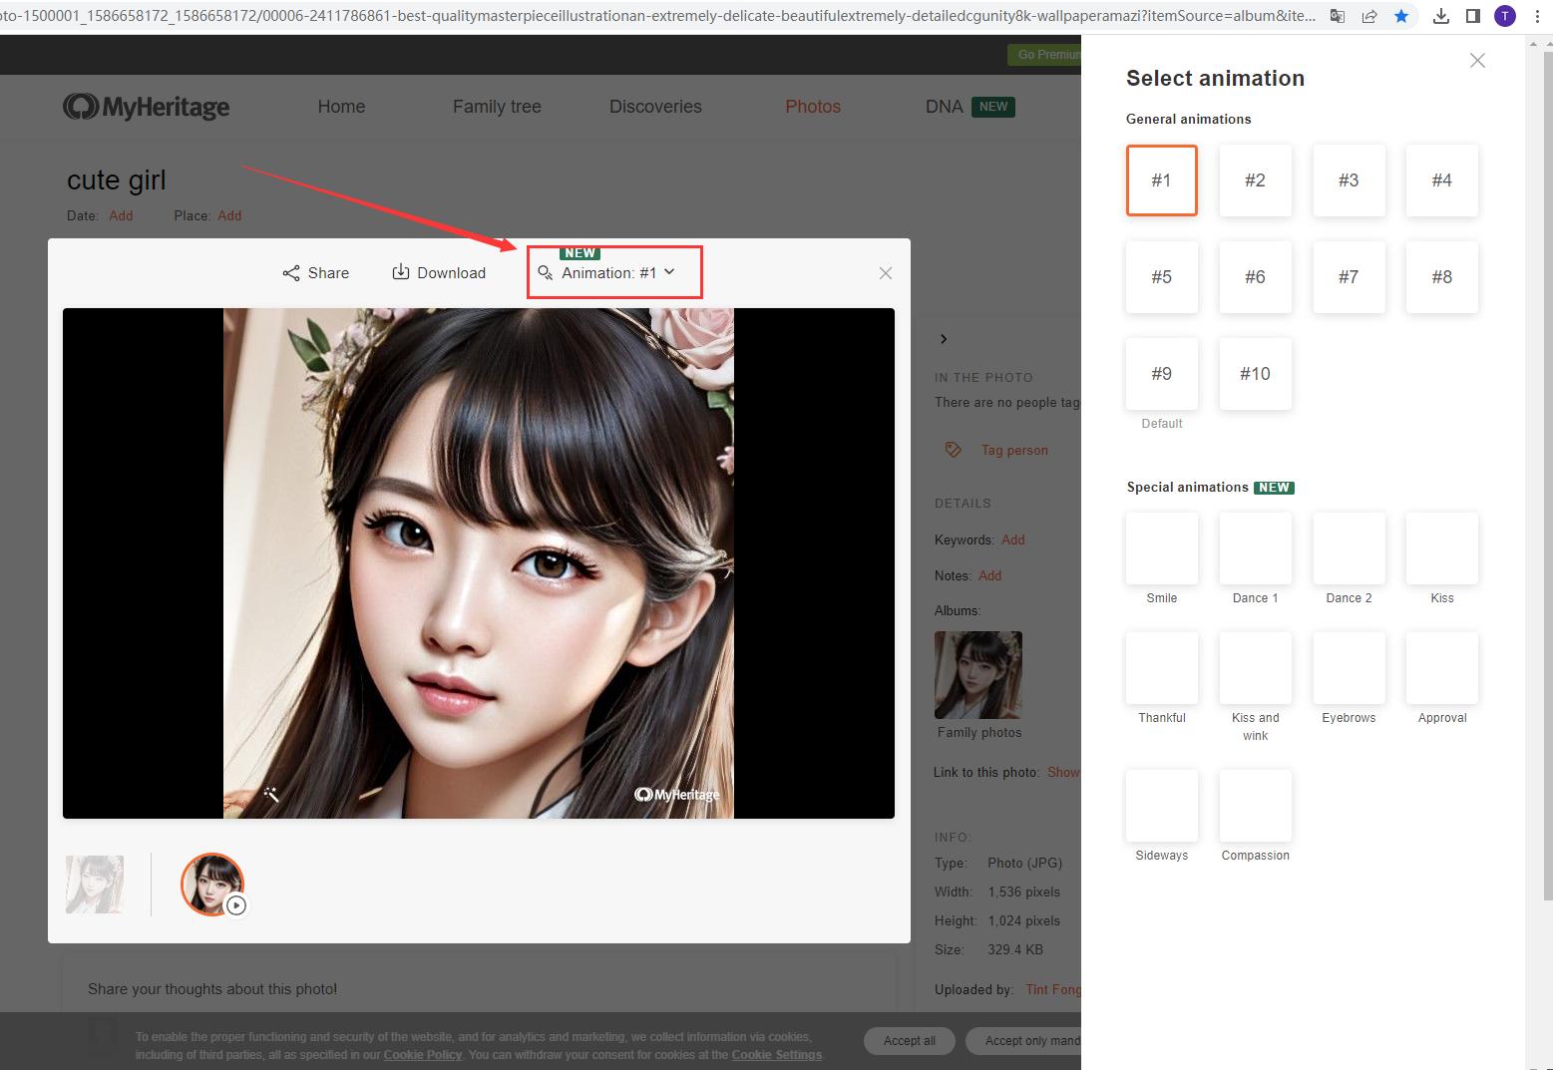Click the Share icon above photo
The height and width of the screenshot is (1070, 1553).
tap(291, 273)
